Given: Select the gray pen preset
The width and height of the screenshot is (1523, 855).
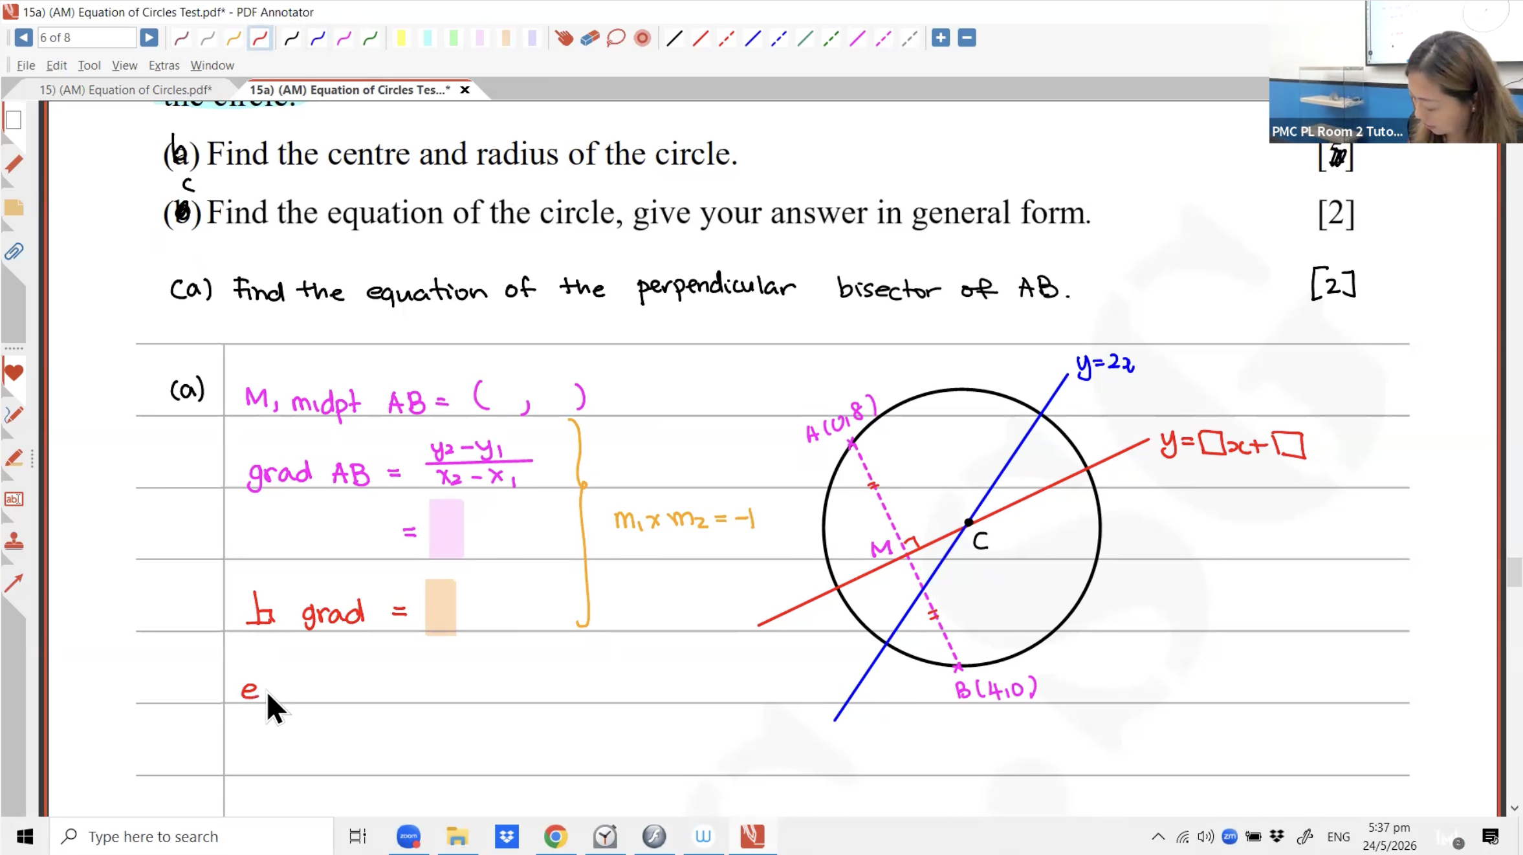Looking at the screenshot, I should tap(208, 38).
